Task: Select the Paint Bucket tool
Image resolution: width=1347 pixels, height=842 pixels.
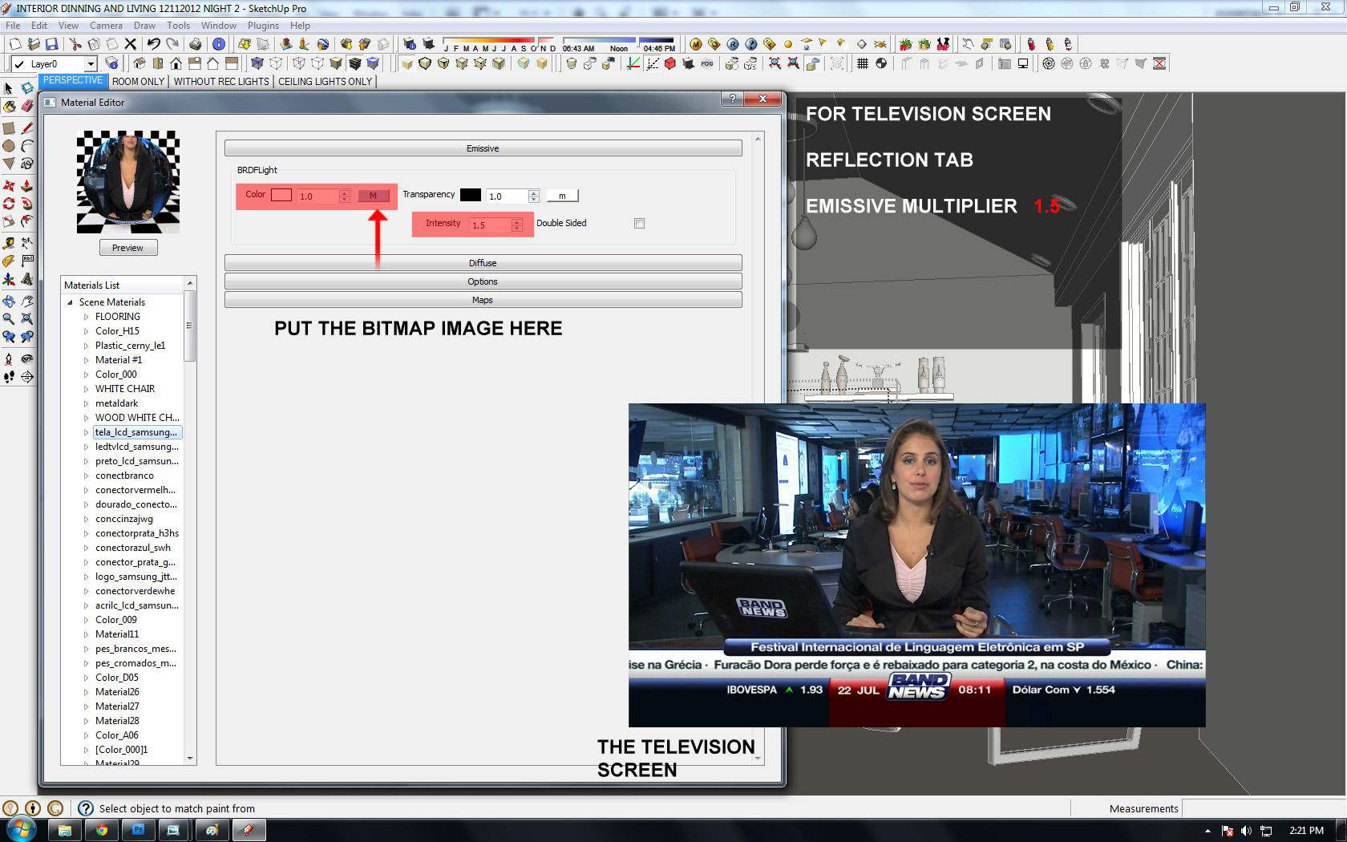Action: pyautogui.click(x=9, y=106)
